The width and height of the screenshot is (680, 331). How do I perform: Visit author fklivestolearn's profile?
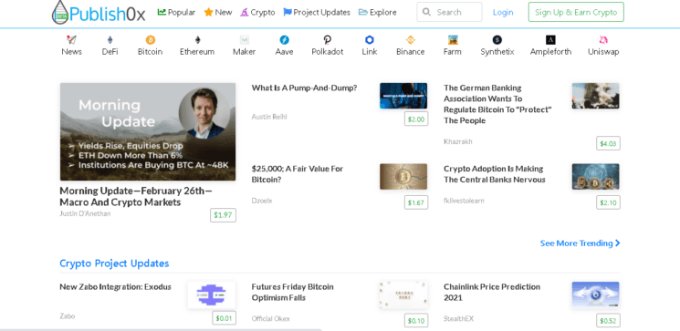coord(464,201)
